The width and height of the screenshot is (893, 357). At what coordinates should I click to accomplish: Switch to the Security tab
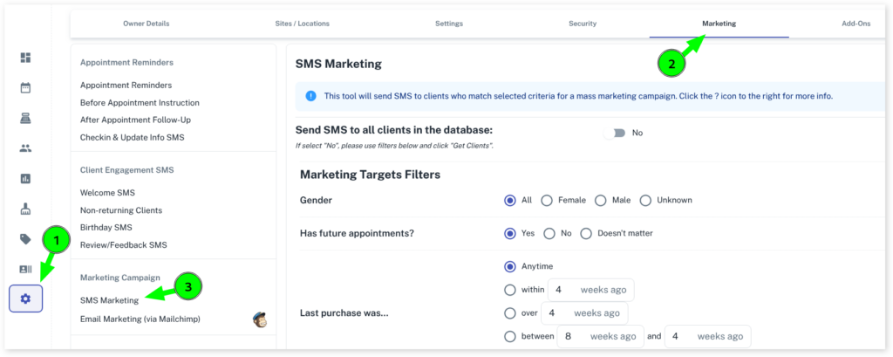click(x=583, y=24)
